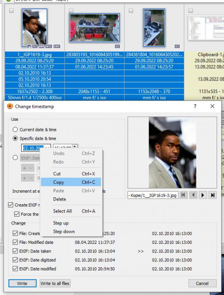The width and height of the screenshot is (224, 295).
Task: Open help with the question mark button
Action: click(x=195, y=106)
